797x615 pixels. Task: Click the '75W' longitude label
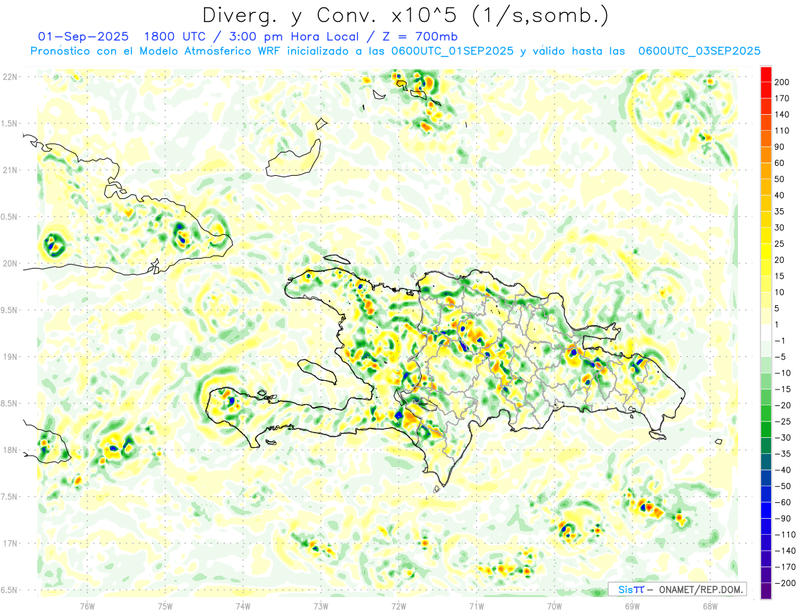click(x=165, y=606)
